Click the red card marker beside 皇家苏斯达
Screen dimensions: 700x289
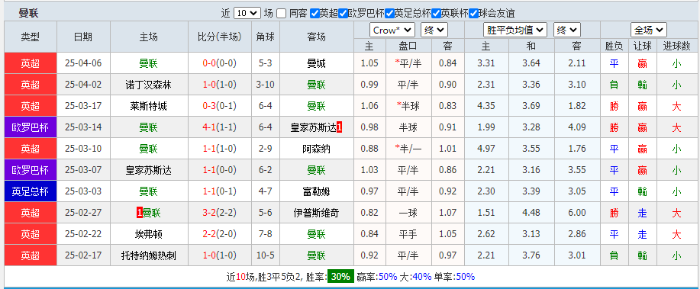coord(339,127)
